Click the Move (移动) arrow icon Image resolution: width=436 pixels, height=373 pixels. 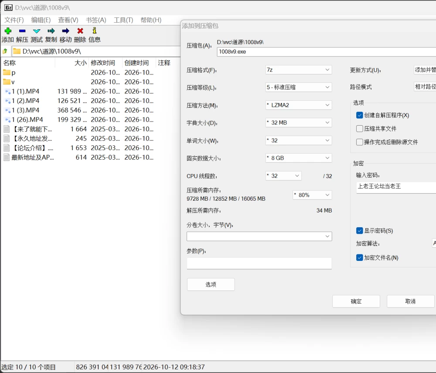pyautogui.click(x=66, y=31)
